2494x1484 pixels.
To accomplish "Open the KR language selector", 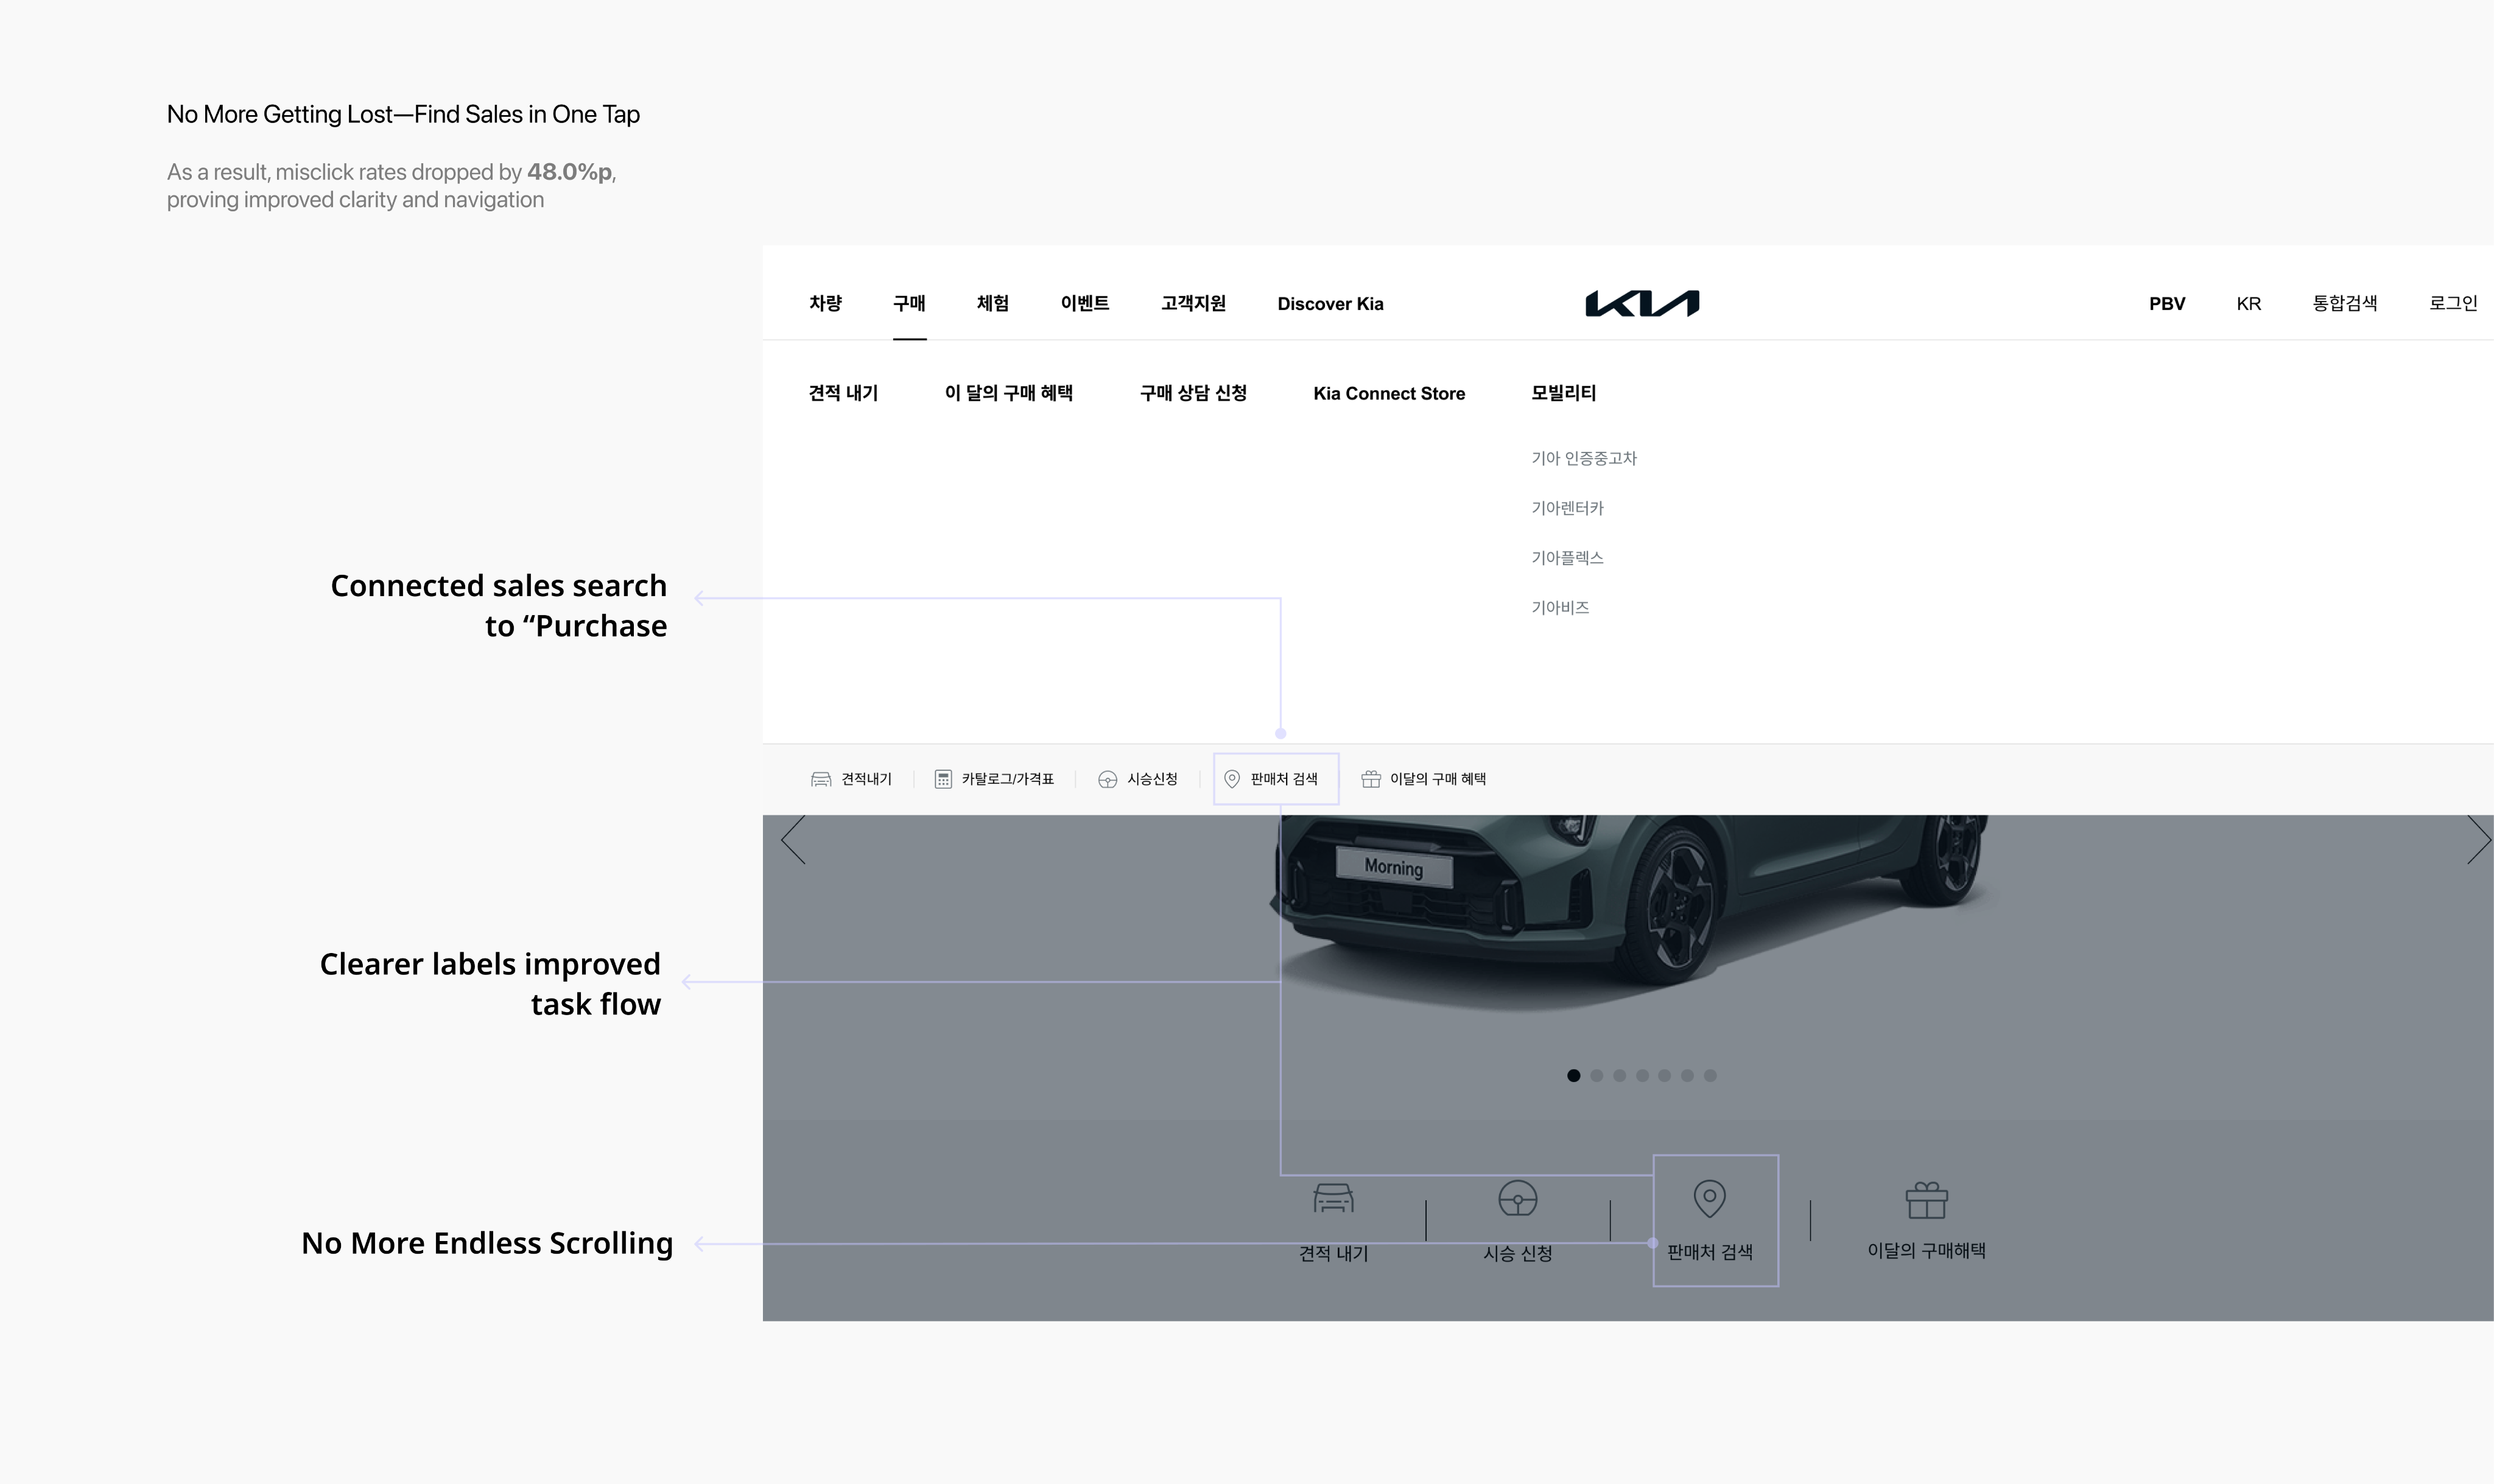I will 2248,303.
